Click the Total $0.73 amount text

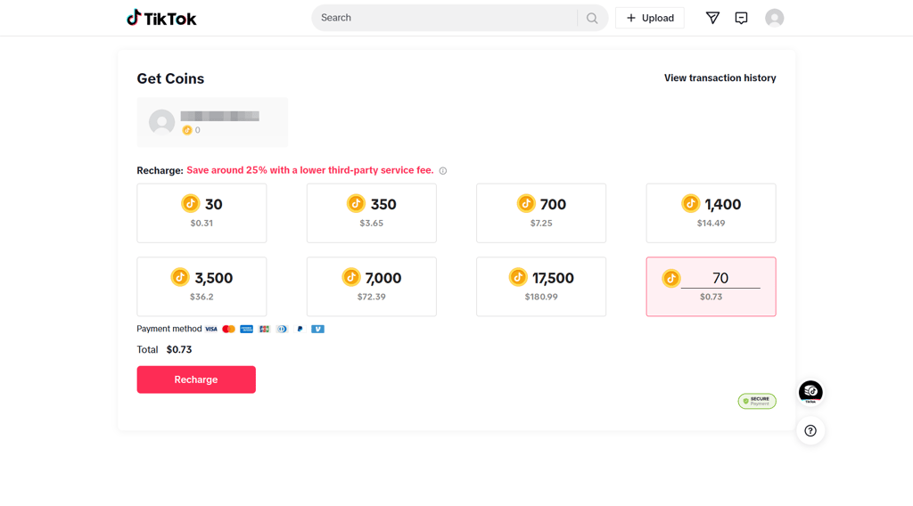point(178,349)
